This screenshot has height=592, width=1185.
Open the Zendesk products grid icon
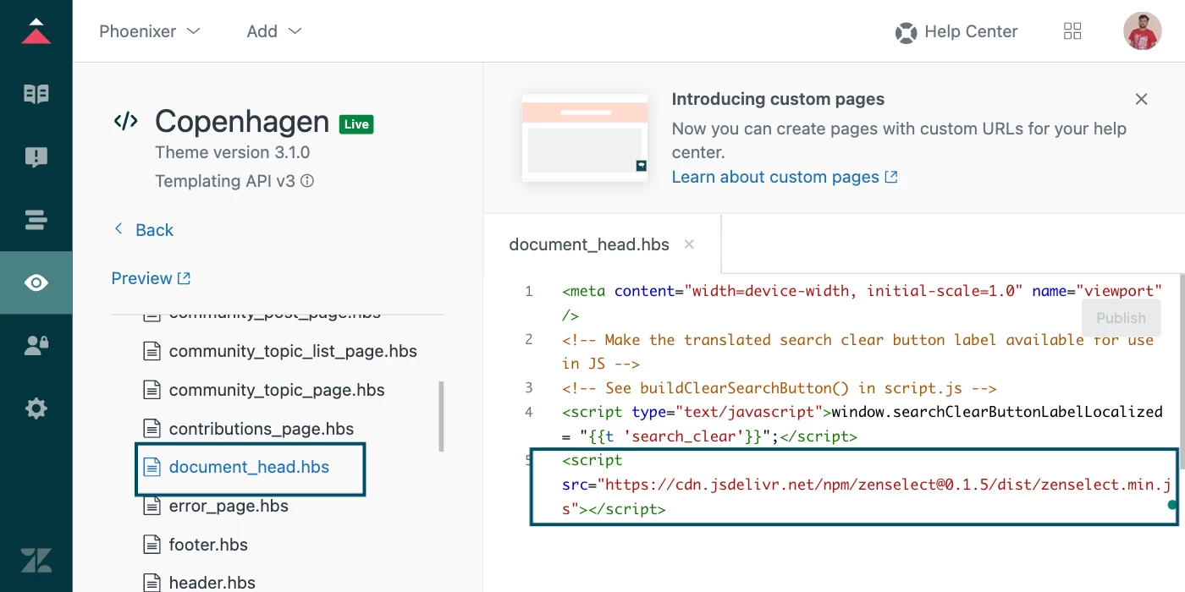(1072, 31)
